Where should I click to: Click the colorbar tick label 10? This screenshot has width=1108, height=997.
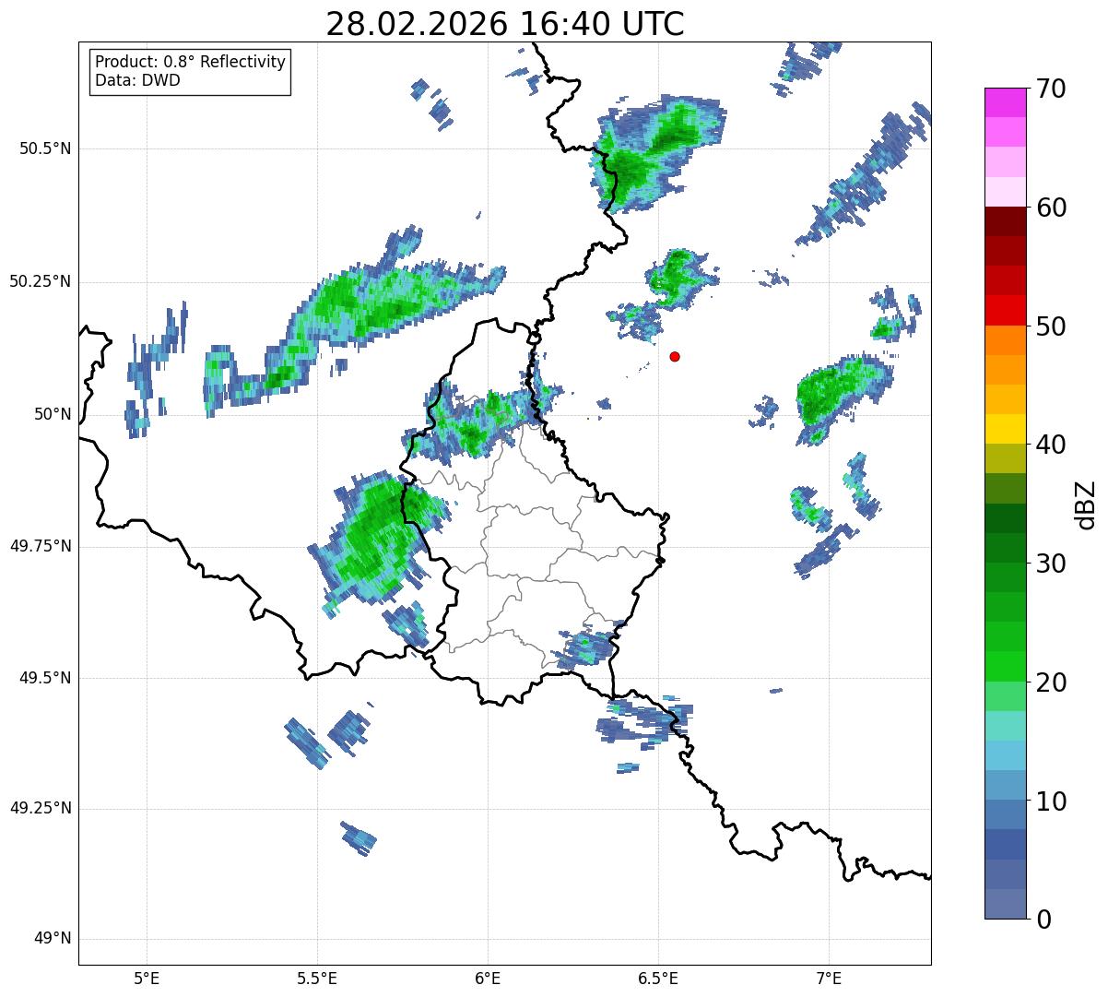pos(1051,801)
